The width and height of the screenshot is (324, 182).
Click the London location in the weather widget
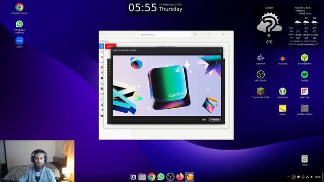coord(269,8)
